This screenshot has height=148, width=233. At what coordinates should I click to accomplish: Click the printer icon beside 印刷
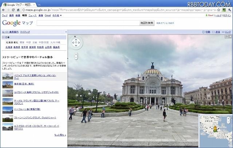pyautogui.click(x=204, y=32)
